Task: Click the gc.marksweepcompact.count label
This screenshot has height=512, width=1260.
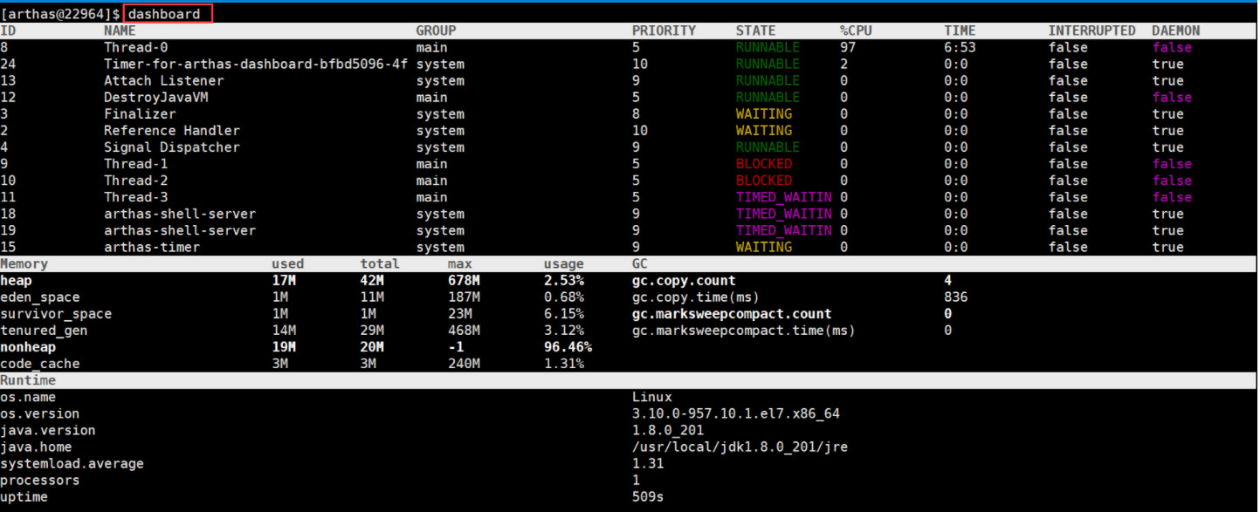Action: 732,313
